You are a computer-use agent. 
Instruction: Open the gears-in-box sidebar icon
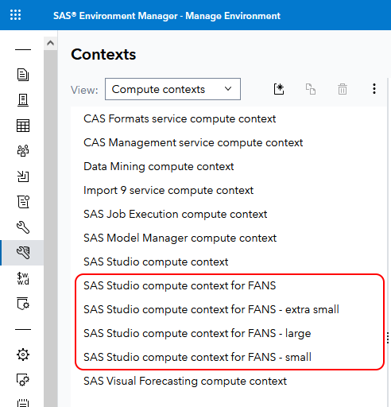[x=23, y=380]
